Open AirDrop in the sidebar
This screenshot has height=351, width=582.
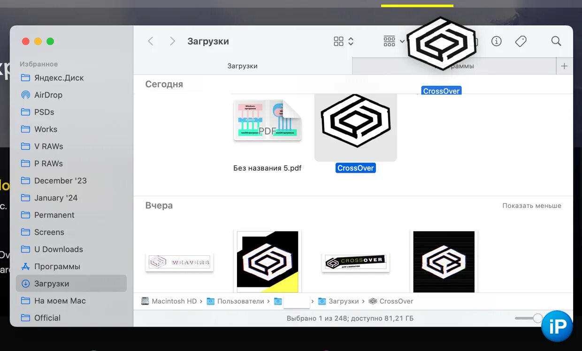[71, 95]
